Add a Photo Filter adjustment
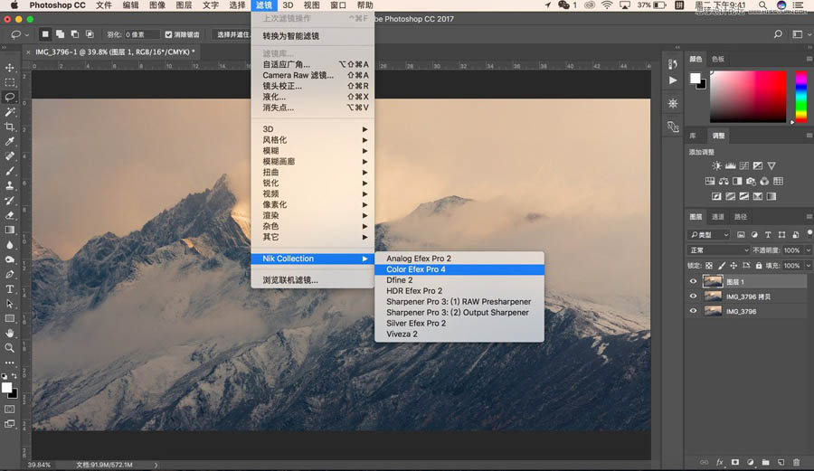 pos(751,181)
